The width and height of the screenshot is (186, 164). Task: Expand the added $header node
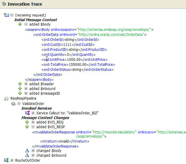point(26,84)
